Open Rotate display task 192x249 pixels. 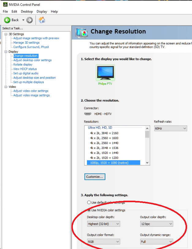23,65
